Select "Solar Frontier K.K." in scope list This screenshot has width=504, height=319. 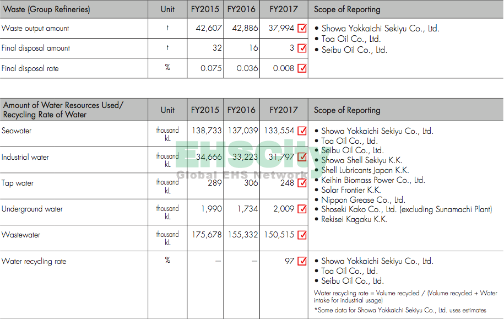(351, 190)
